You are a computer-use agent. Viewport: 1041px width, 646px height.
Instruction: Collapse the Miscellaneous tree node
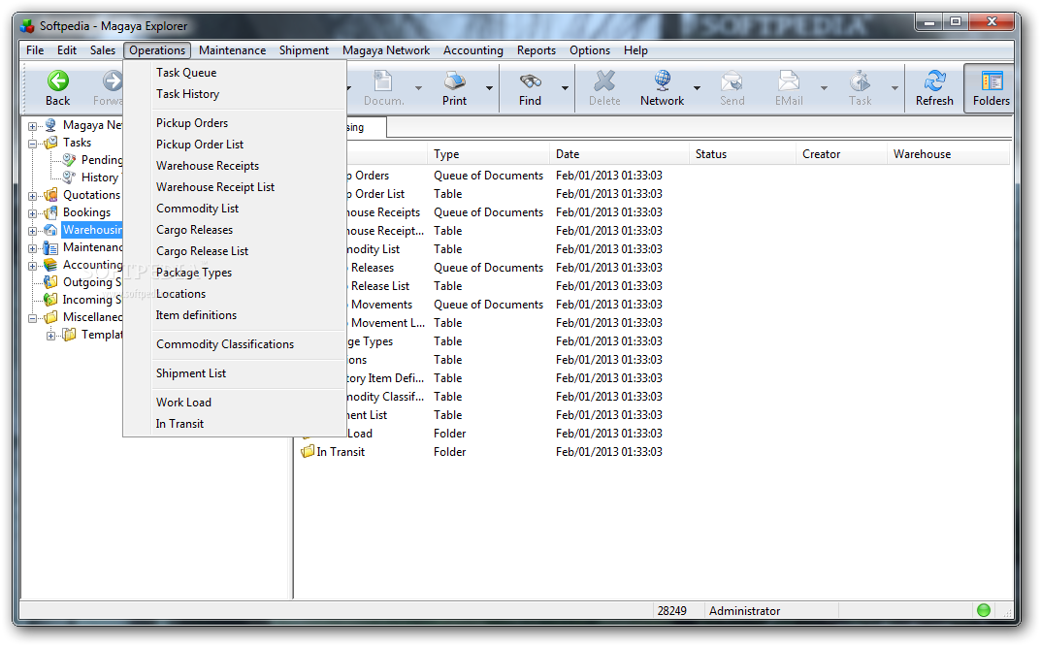pyautogui.click(x=33, y=318)
